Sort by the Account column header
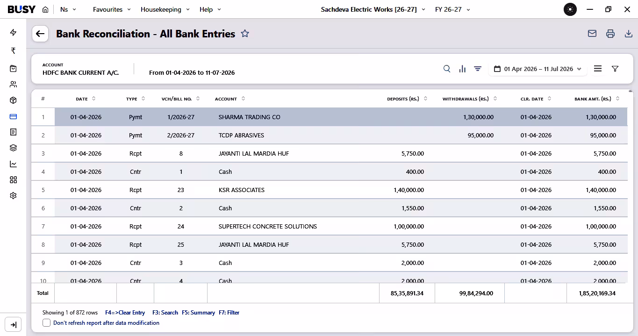This screenshot has width=638, height=336. click(230, 99)
